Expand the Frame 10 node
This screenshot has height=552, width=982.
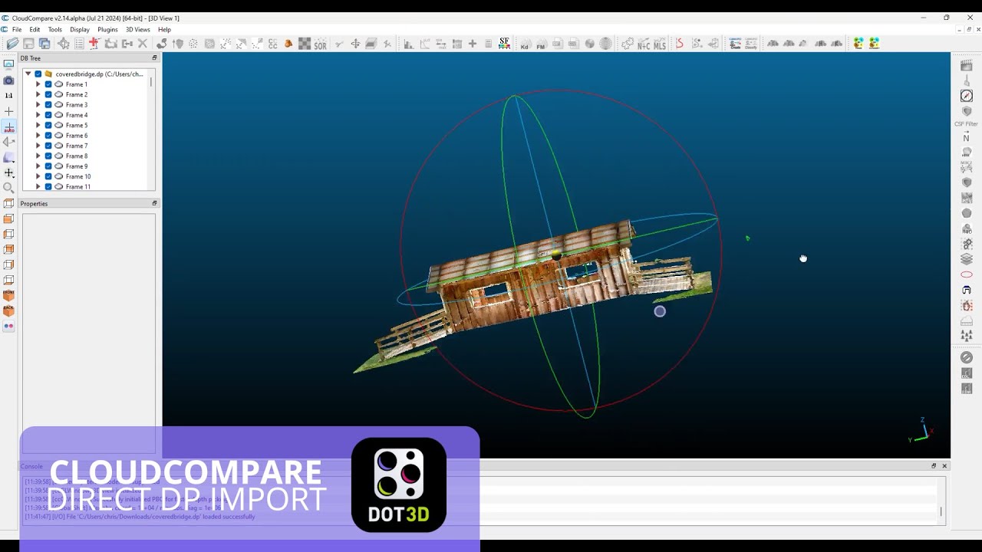(x=38, y=176)
